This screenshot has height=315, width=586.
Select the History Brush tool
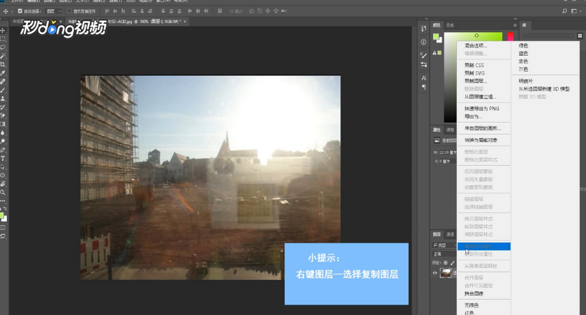coord(3,107)
